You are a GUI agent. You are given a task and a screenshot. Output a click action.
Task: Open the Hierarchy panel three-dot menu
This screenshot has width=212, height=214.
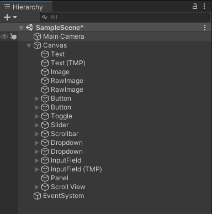204,6
